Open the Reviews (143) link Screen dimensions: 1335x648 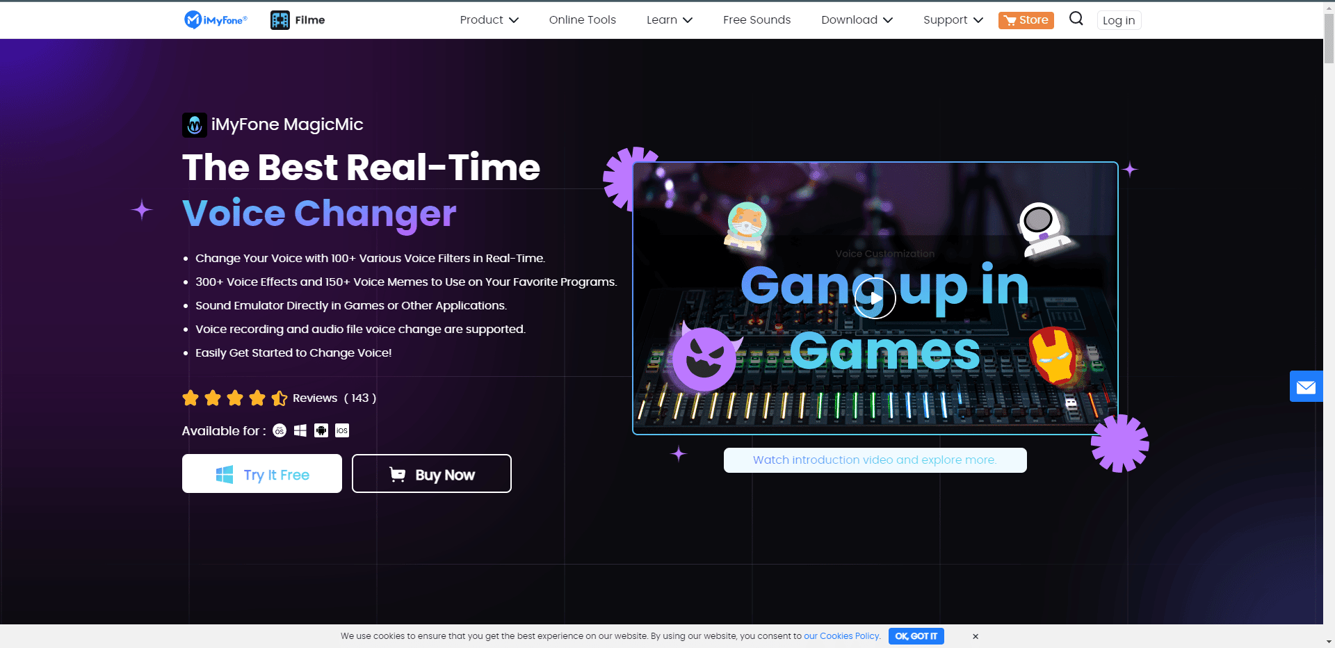pos(334,398)
